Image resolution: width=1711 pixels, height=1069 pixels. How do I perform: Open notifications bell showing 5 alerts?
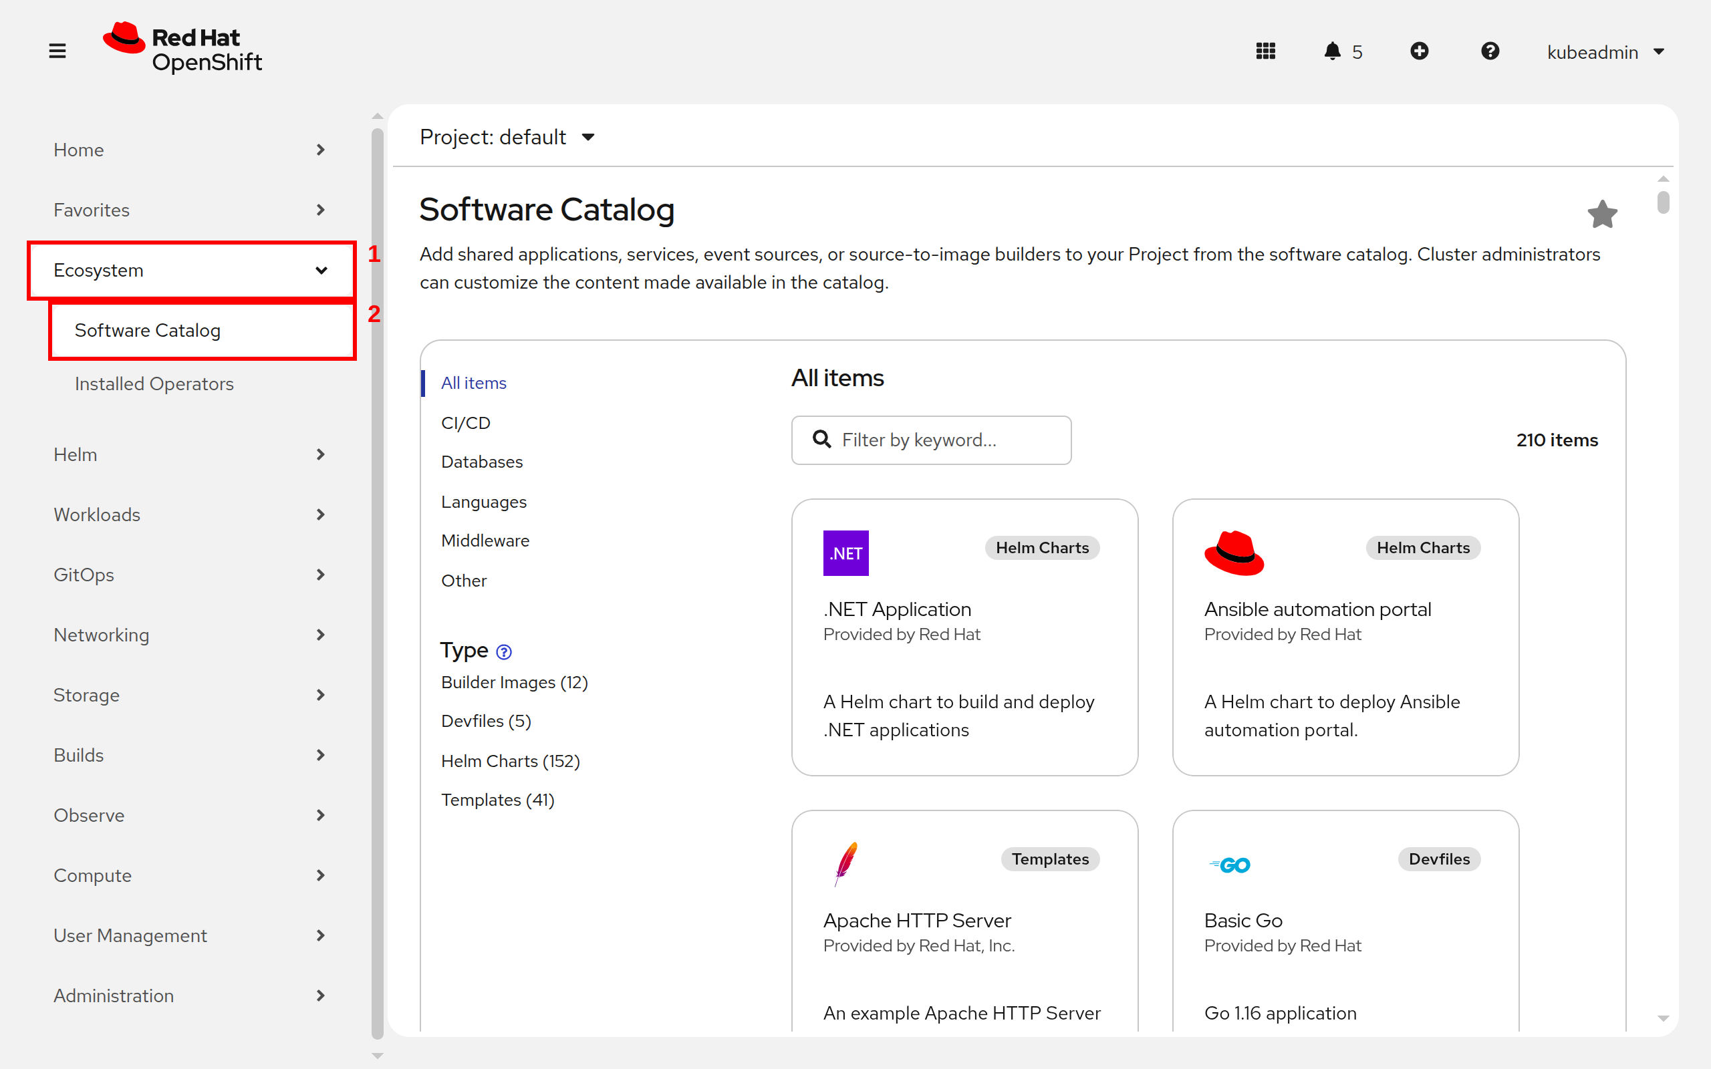1343,51
